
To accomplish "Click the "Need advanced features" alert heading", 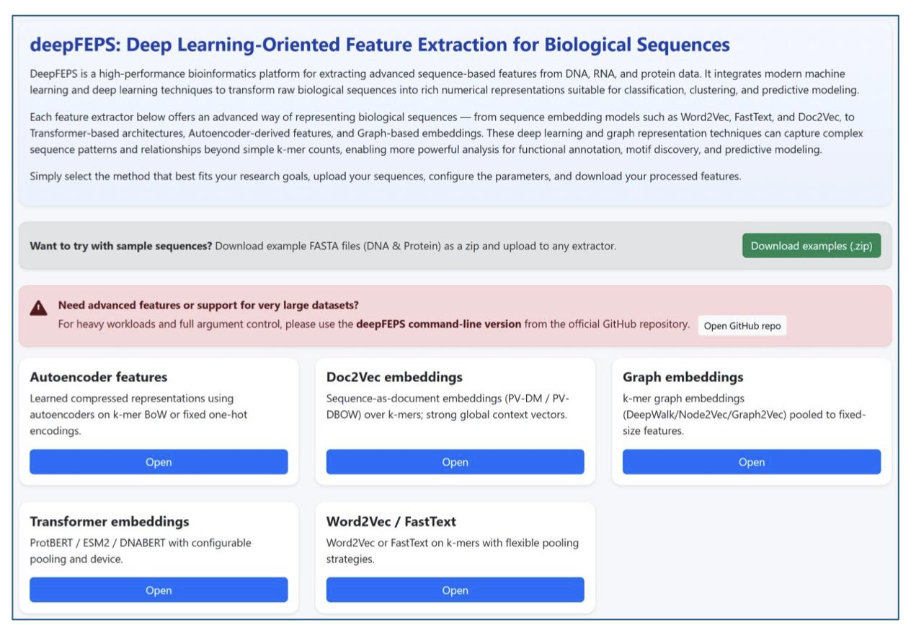I will pos(208,305).
